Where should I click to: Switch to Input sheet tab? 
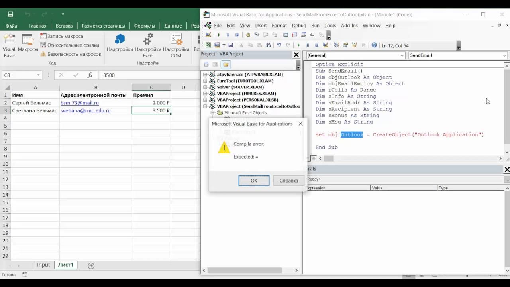click(x=43, y=265)
